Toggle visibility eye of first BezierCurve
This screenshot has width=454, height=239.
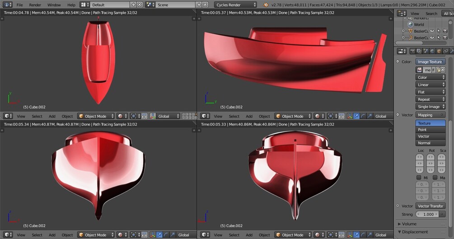[x=432, y=31]
